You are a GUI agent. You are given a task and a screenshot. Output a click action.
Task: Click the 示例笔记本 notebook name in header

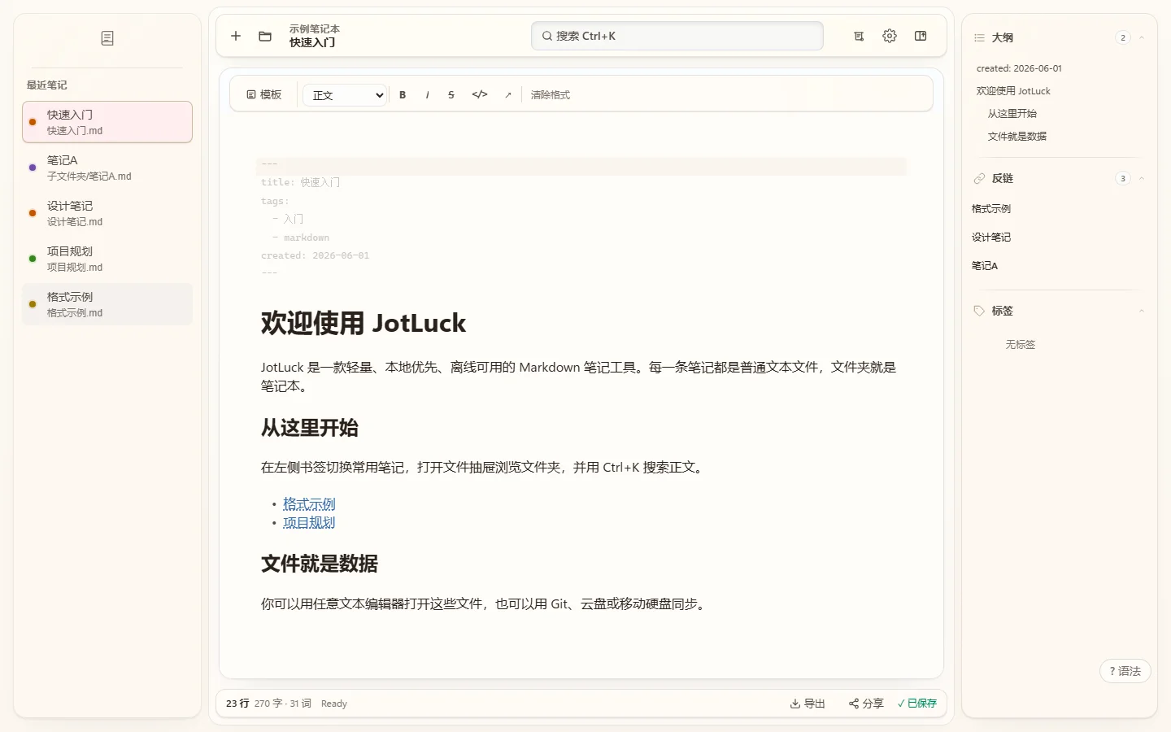pyautogui.click(x=315, y=28)
